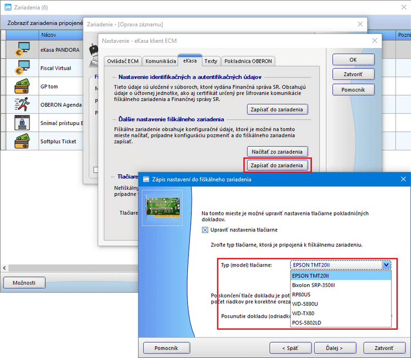This screenshot has width=411, height=358.
Task: Click the Názov column header
Action: coord(48,35)
